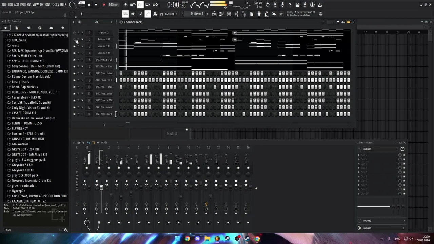Open the channel rack graph editor icon
Viewport: 434px width, 244px height.
click(343, 22)
